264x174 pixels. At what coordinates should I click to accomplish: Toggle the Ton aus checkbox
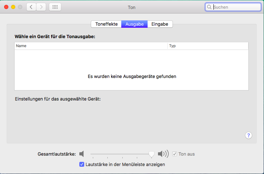pyautogui.click(x=175, y=154)
